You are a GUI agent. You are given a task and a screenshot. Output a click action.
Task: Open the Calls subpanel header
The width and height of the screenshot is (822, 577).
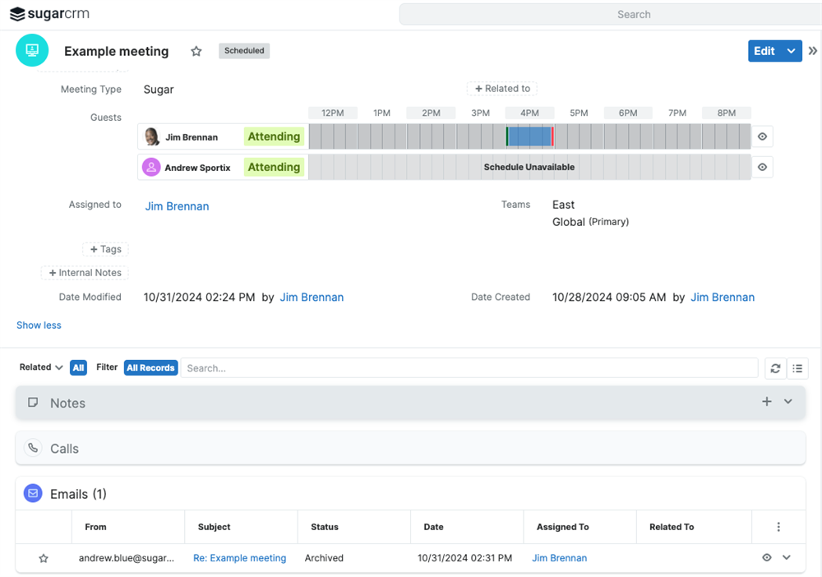click(64, 449)
